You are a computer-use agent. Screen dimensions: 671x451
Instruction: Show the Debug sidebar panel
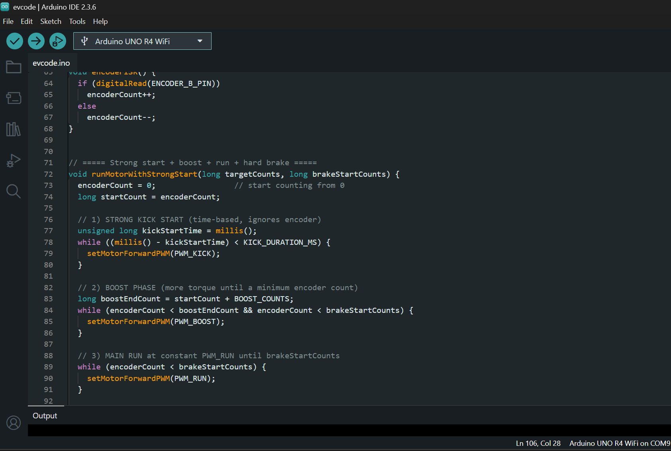(14, 160)
